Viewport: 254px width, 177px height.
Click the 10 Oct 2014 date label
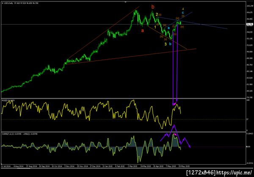[58, 166]
